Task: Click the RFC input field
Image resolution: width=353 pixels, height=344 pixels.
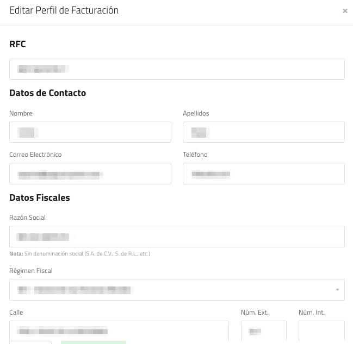Action: click(x=177, y=69)
